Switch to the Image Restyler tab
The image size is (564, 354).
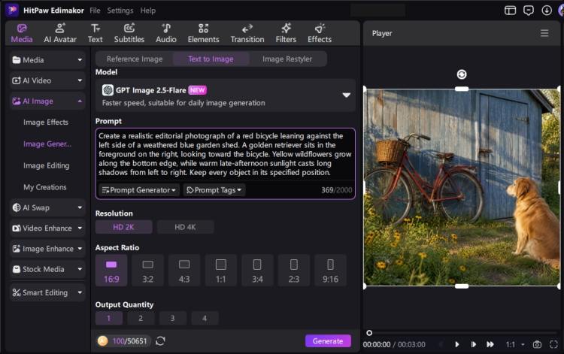pyautogui.click(x=287, y=59)
